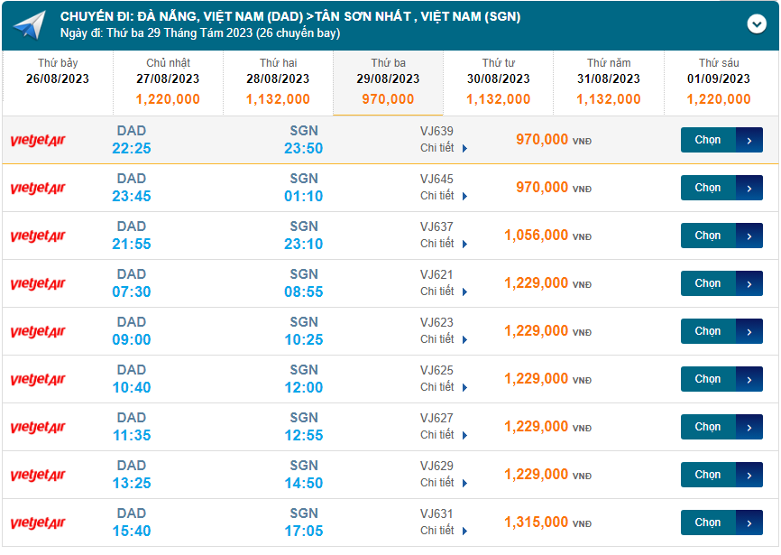Click VietJet Air logo for flight VJ631
Image resolution: width=781 pixels, height=555 pixels.
[38, 523]
